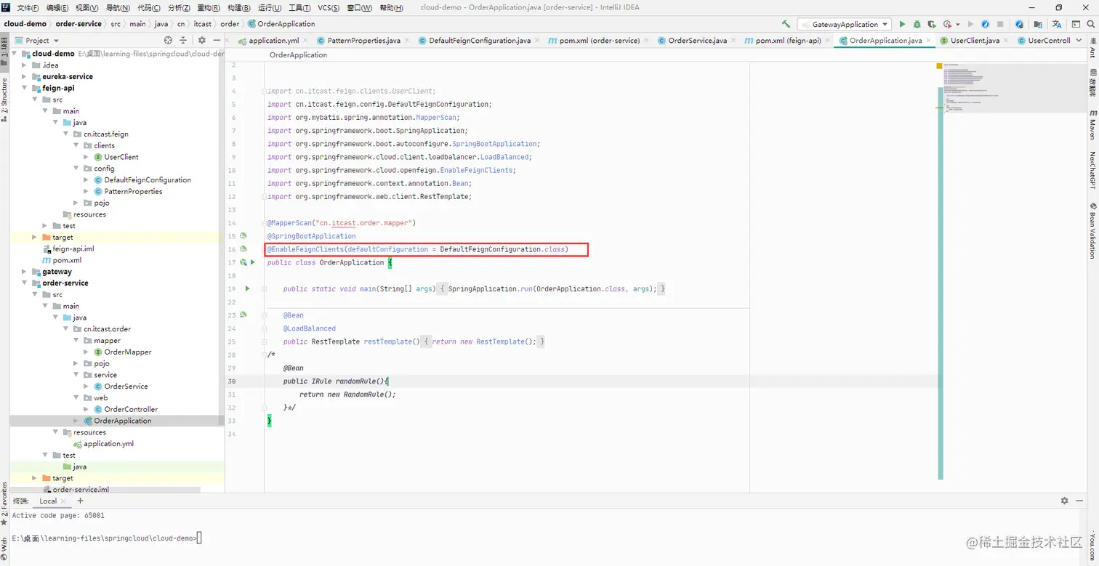This screenshot has width=1099, height=566.
Task: Open the NexChatGPT side panel
Action: (1092, 170)
